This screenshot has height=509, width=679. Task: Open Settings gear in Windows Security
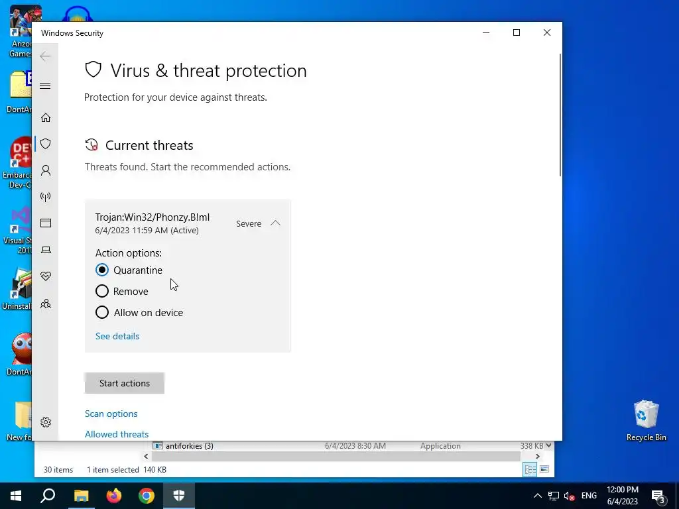coord(46,422)
